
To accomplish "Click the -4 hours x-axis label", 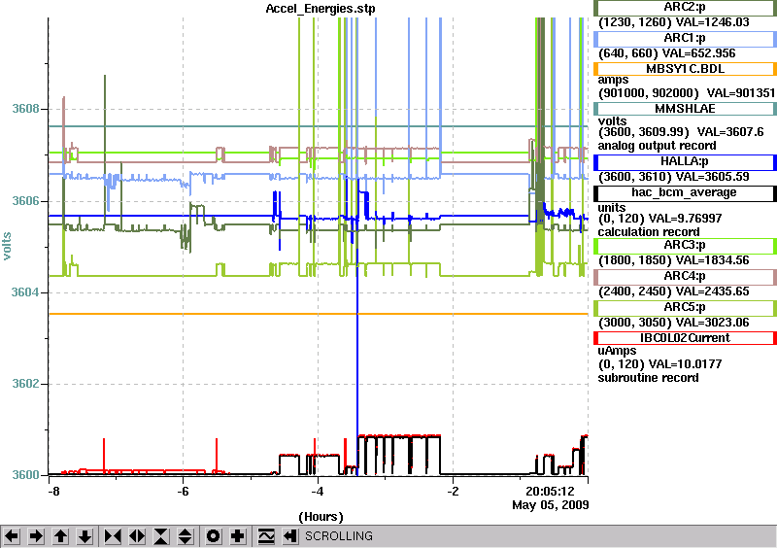I will point(318,491).
